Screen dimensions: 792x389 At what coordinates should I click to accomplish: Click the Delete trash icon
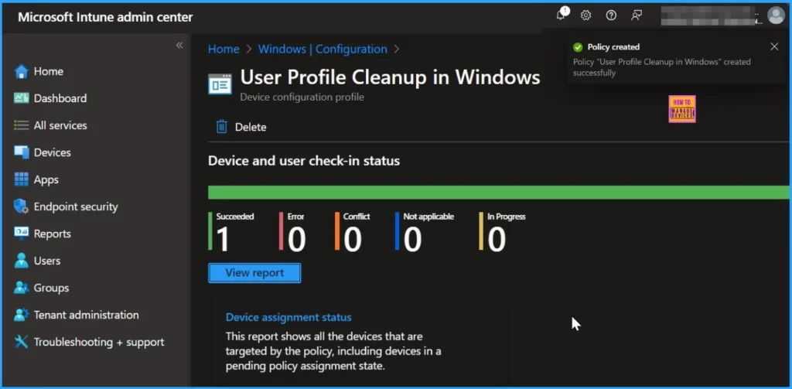(x=222, y=127)
